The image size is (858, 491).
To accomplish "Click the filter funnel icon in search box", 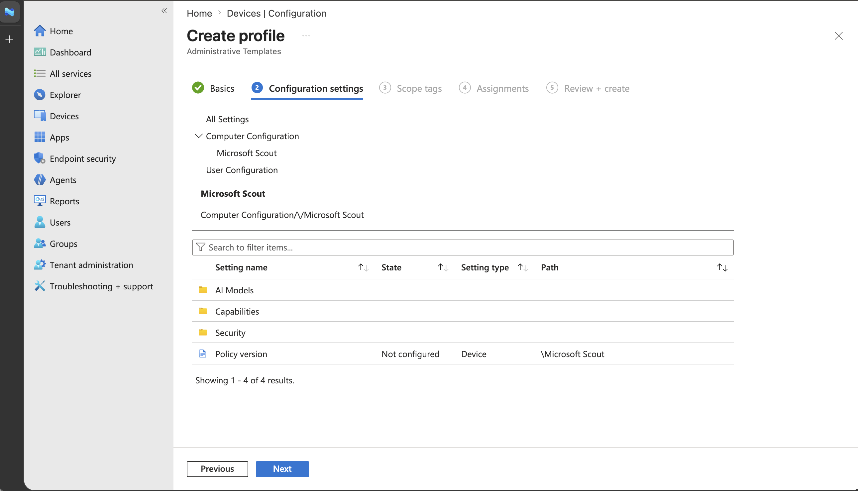I will pos(200,247).
